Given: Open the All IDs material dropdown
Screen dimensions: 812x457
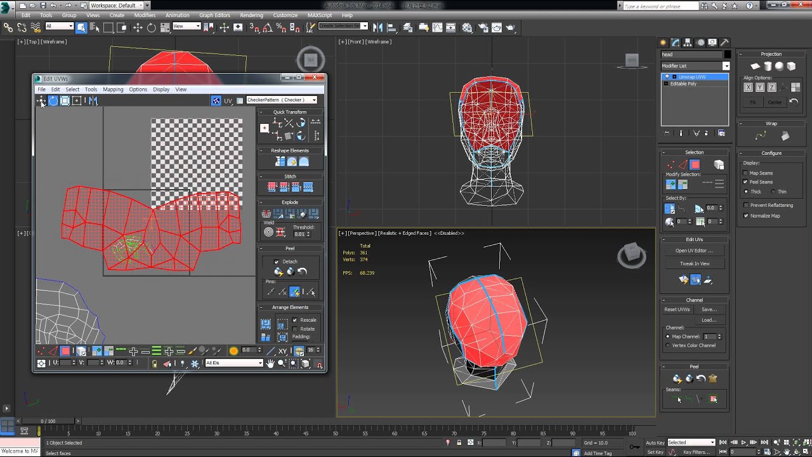Looking at the screenshot, I should tap(234, 363).
